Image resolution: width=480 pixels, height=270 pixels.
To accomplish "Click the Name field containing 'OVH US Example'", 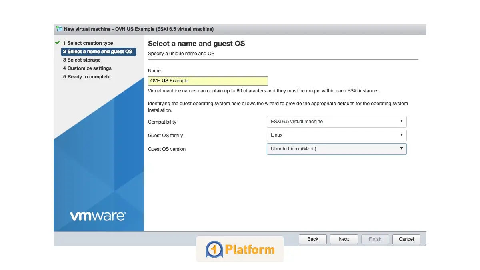I will coord(208,81).
